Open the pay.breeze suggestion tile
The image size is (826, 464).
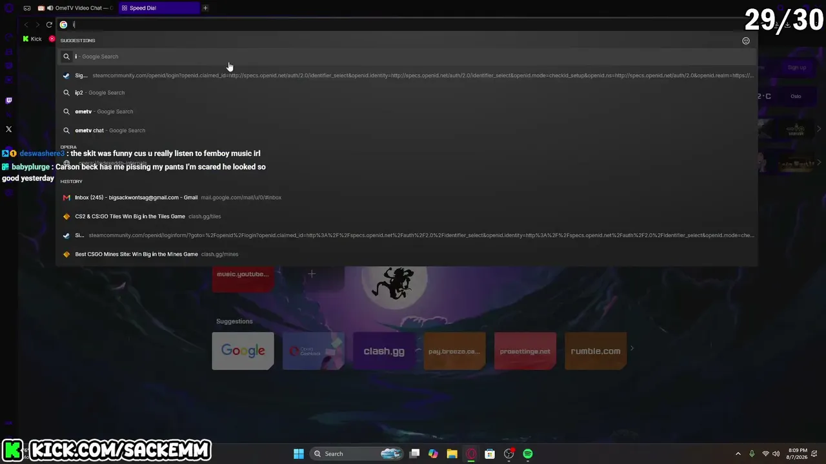[x=454, y=351]
